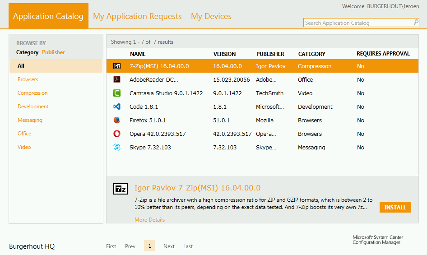The width and height of the screenshot is (427, 255).
Task: Select the Skype 7.32.103 name
Action: pyautogui.click(x=150, y=148)
